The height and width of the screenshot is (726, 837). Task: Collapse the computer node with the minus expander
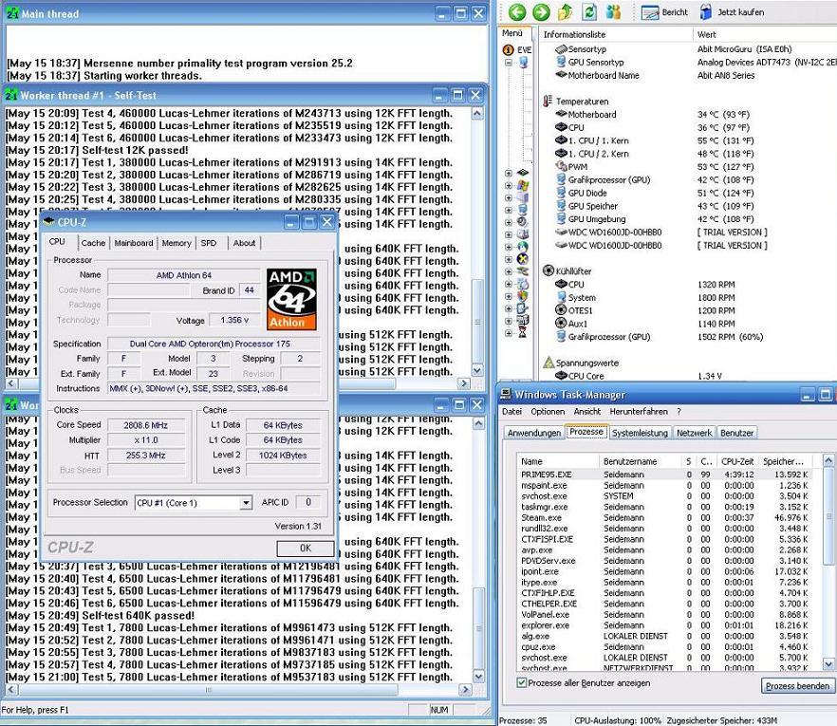[509, 63]
